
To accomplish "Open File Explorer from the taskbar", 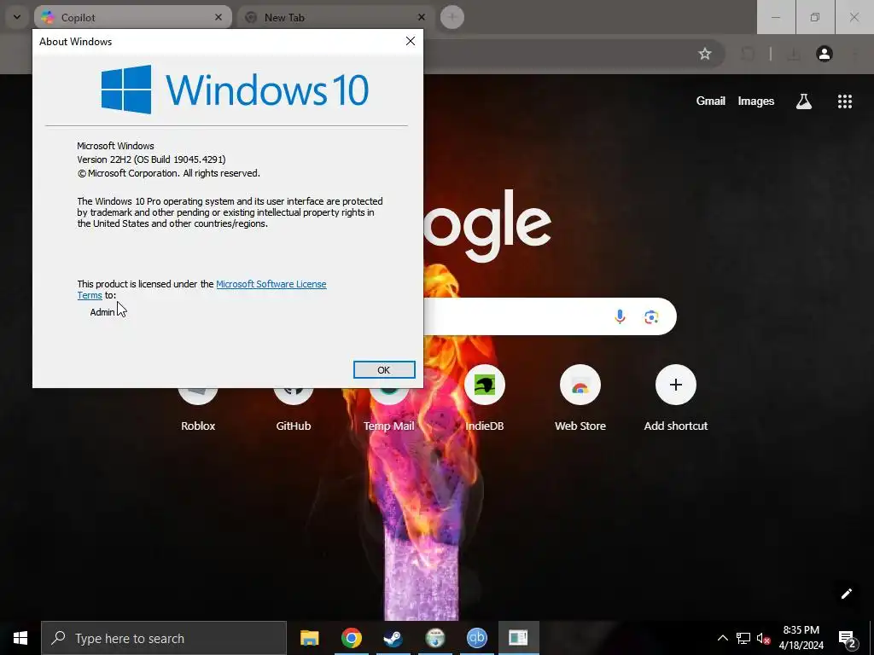I will (x=309, y=638).
